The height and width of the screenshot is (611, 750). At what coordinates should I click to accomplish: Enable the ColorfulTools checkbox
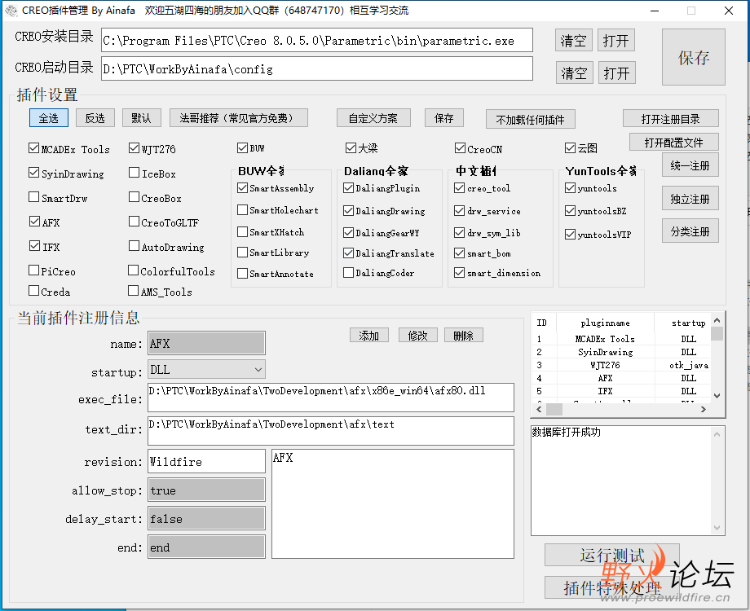tap(134, 270)
